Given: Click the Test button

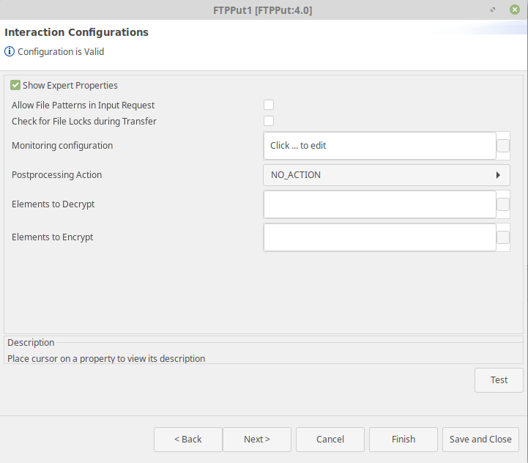Looking at the screenshot, I should 499,380.
